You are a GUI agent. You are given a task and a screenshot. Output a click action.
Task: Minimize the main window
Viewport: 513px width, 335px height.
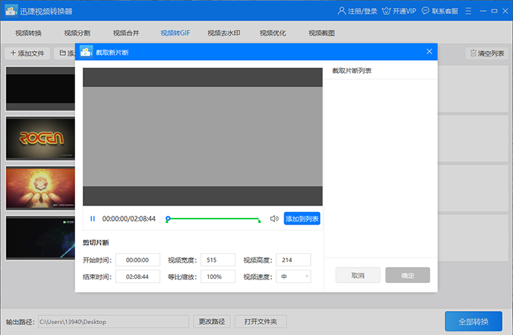pyautogui.click(x=483, y=11)
